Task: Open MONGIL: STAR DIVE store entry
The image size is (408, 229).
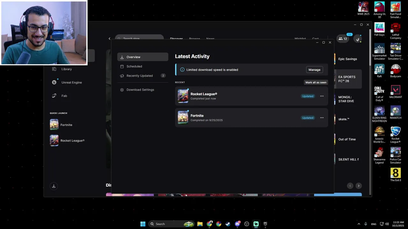Action: [347, 99]
